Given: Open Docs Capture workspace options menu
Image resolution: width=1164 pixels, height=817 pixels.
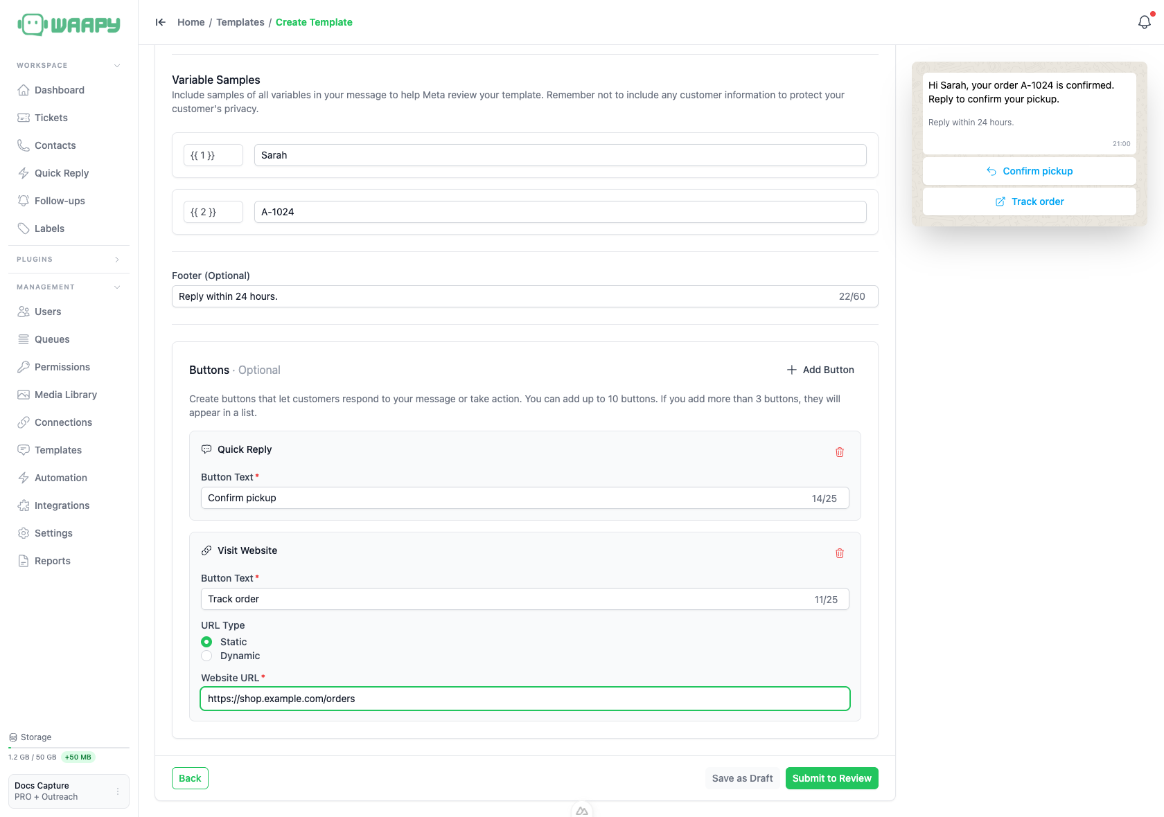Looking at the screenshot, I should [x=118, y=791].
